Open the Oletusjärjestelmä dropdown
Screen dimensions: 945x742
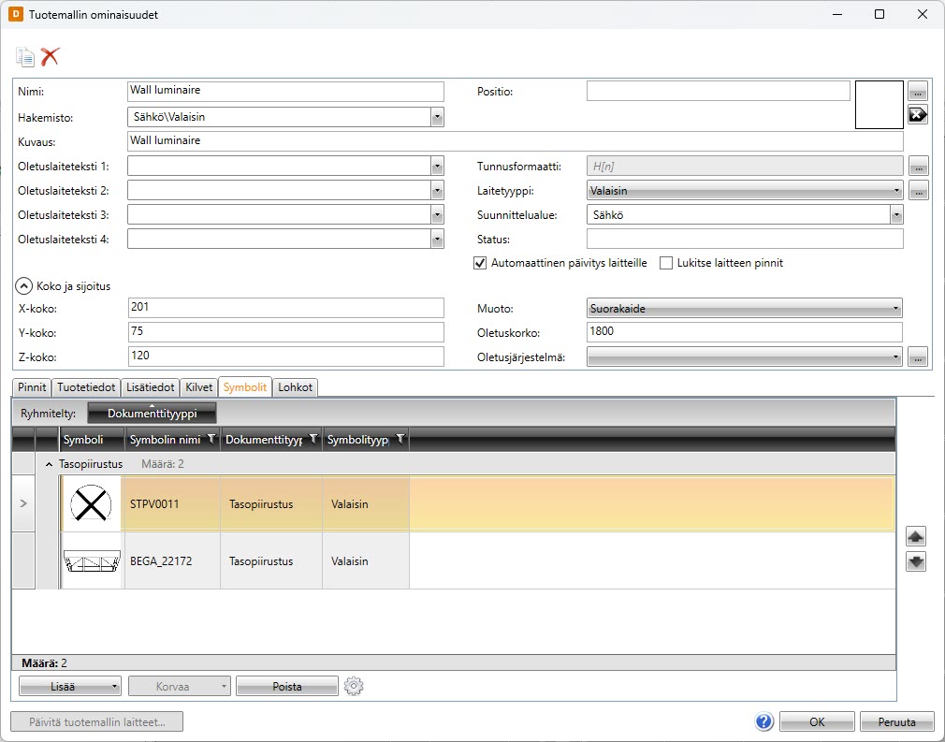pyautogui.click(x=745, y=356)
